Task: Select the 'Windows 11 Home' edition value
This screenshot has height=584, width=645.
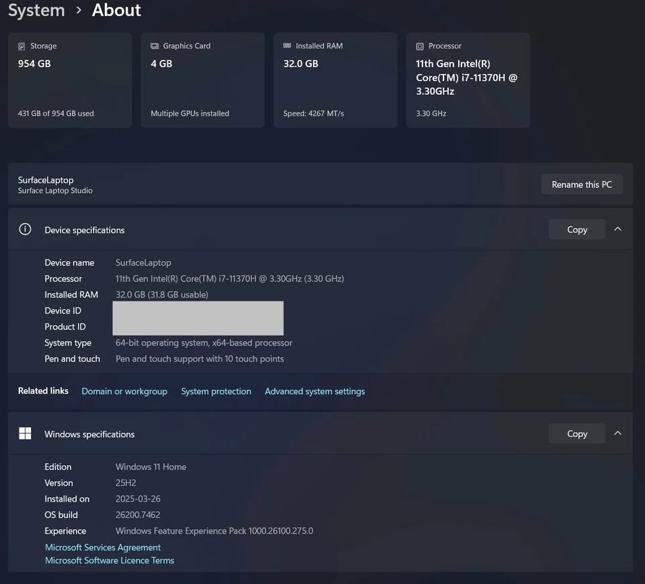Action: pyautogui.click(x=150, y=467)
